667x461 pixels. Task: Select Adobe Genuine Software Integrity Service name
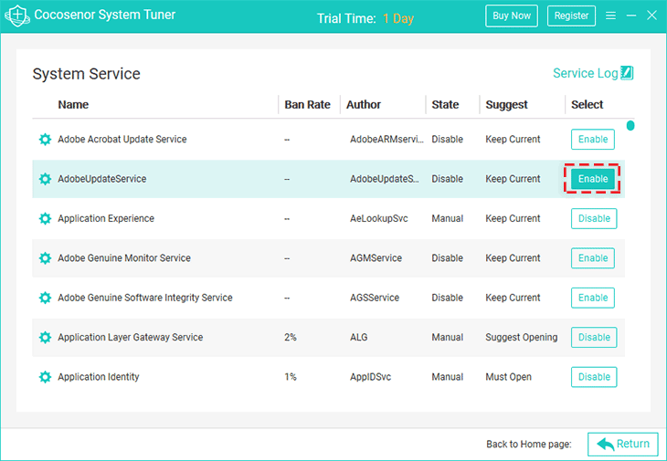(x=145, y=298)
